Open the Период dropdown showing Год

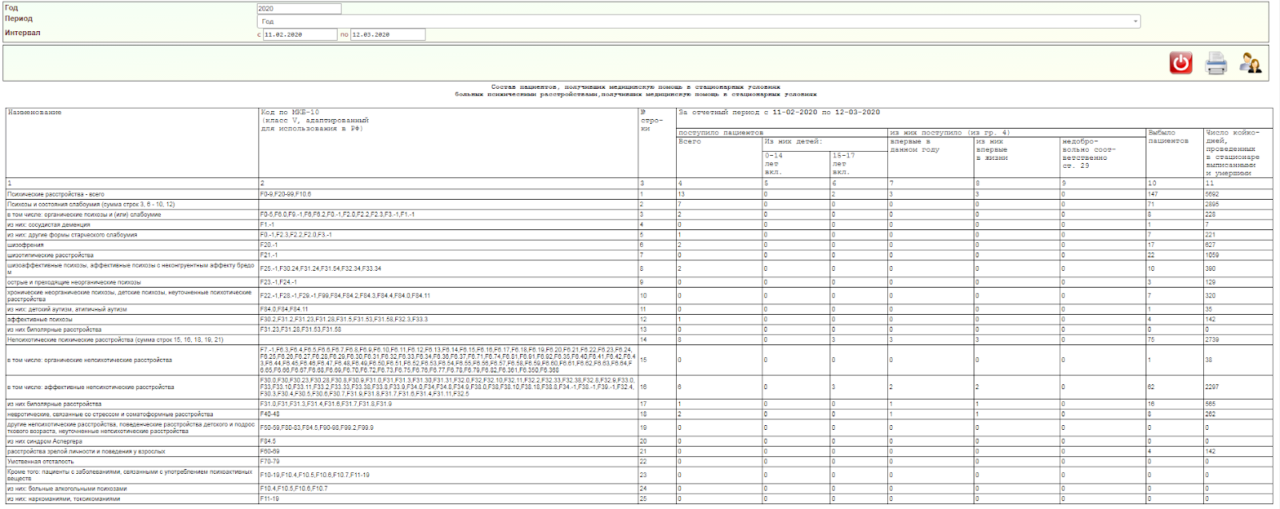pos(698,22)
